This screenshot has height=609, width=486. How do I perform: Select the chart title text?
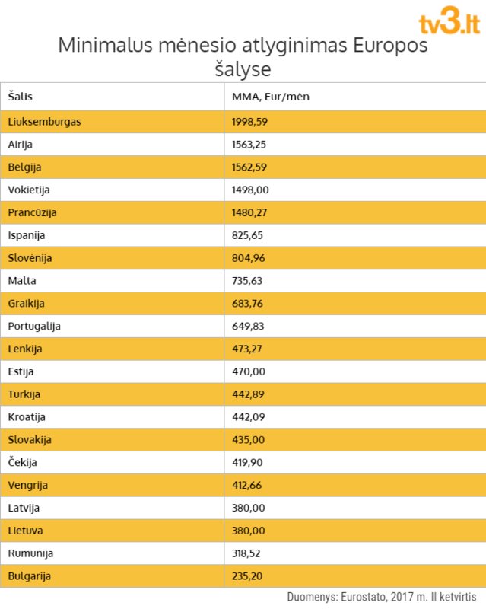point(243,56)
